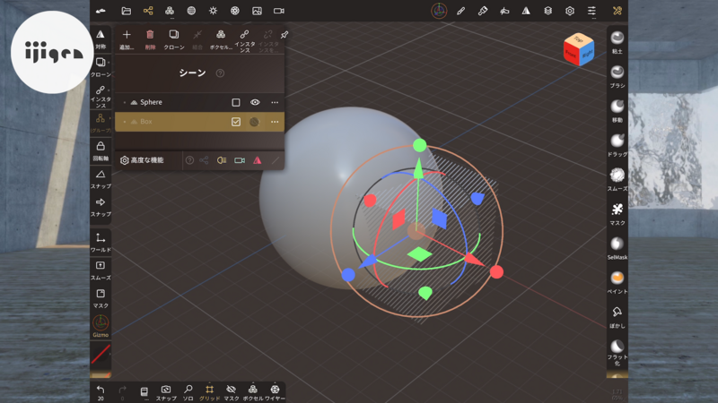Open the Material sphere menu

coord(191,11)
